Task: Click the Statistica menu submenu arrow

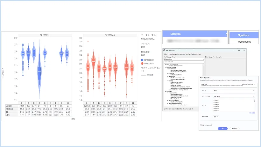Action: [x=226, y=34]
